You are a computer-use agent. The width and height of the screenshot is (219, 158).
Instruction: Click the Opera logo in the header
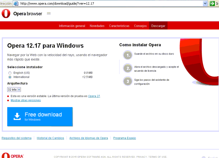tap(6, 13)
